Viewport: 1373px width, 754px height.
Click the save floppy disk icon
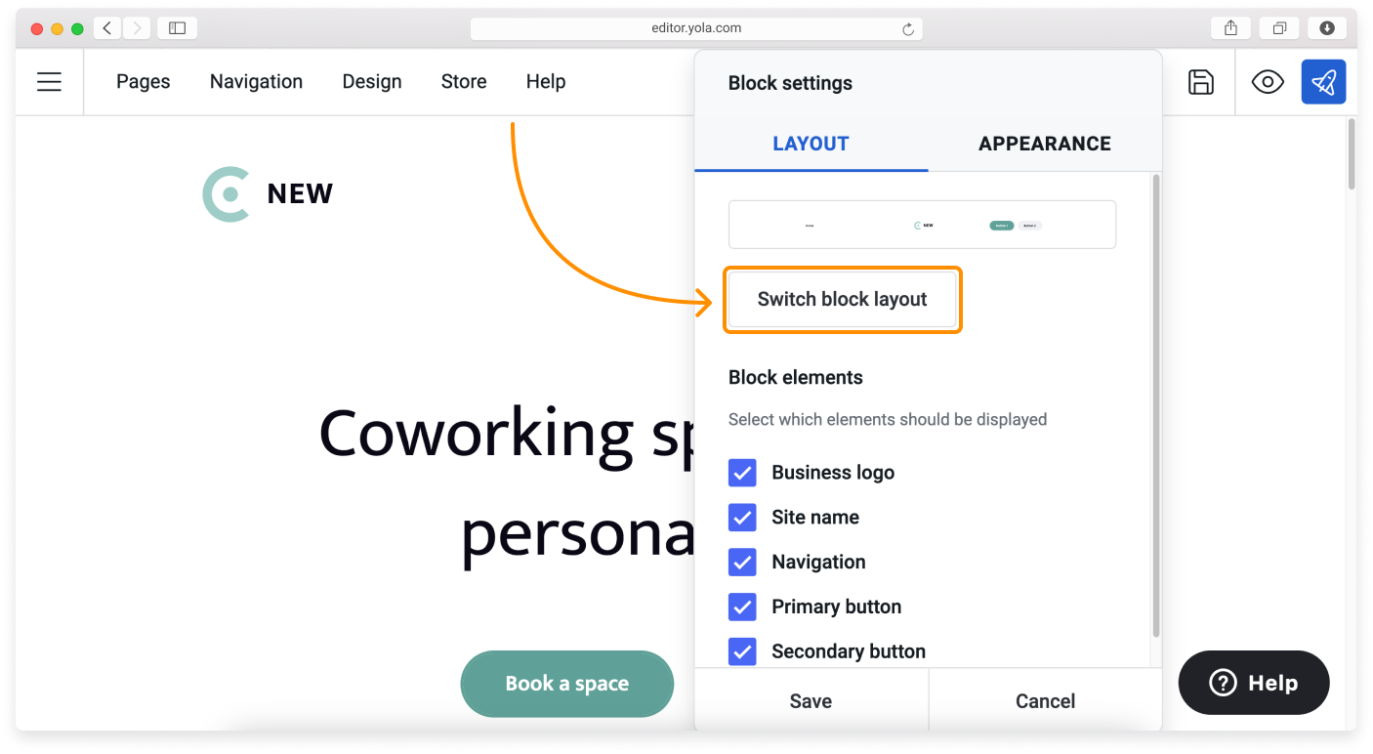coord(1200,82)
